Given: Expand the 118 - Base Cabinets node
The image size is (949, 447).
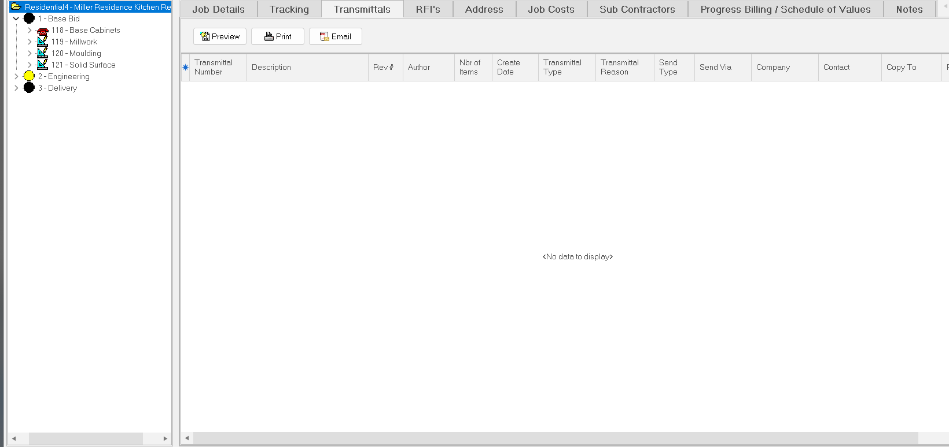Looking at the screenshot, I should [30, 30].
